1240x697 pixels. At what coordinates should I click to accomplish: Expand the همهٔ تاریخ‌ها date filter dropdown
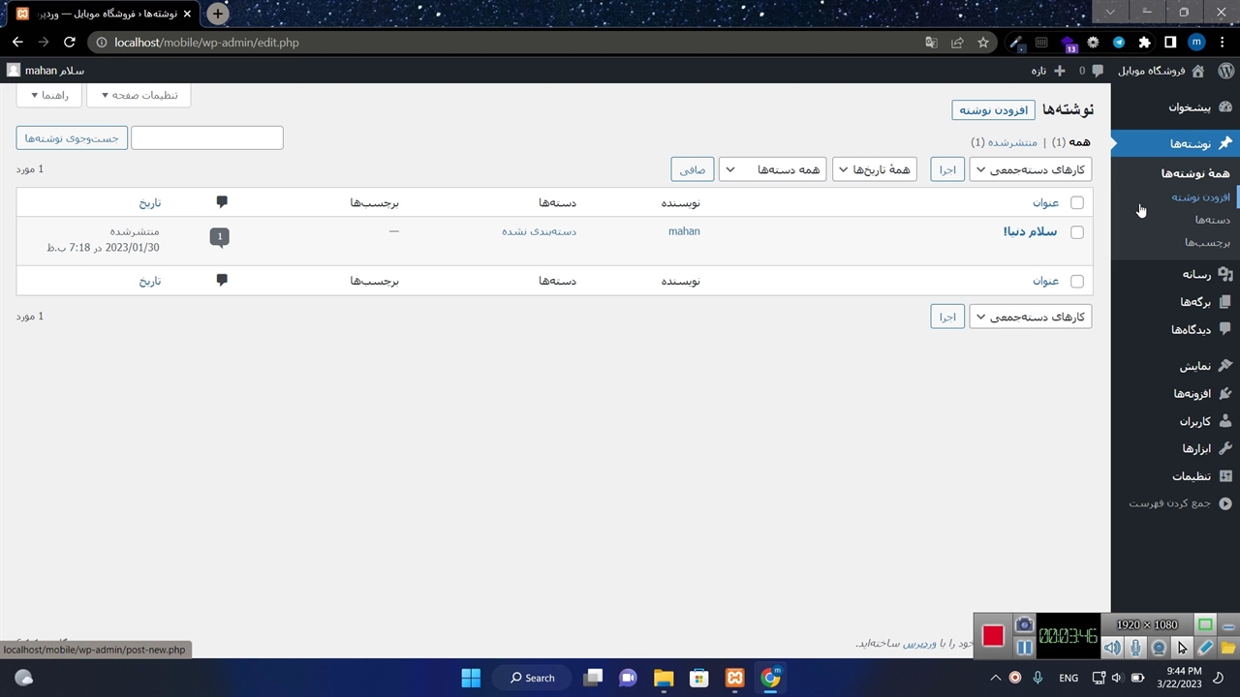click(x=875, y=169)
